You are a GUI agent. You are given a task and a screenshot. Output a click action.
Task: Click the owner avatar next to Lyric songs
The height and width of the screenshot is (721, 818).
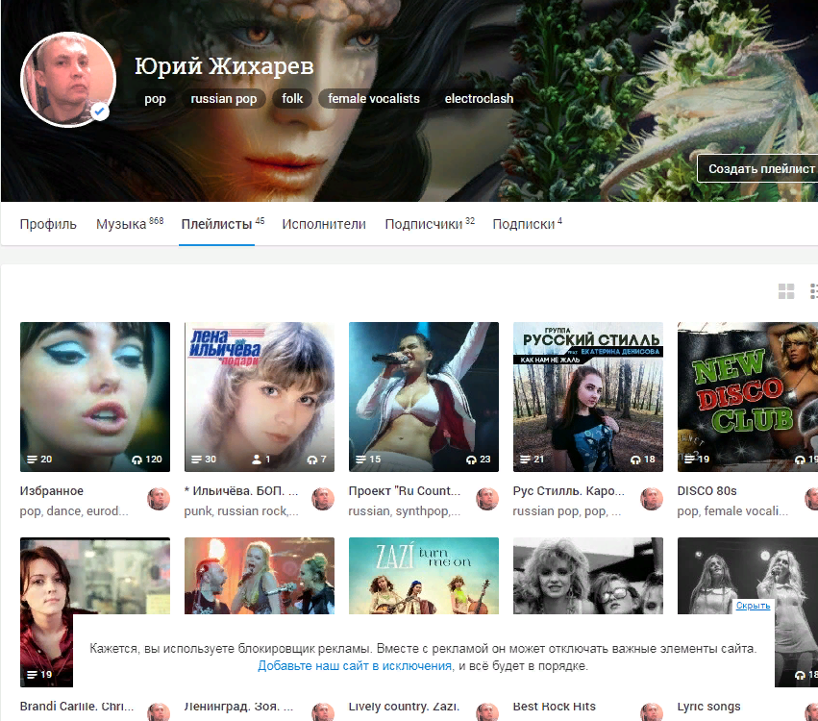pyautogui.click(x=814, y=710)
